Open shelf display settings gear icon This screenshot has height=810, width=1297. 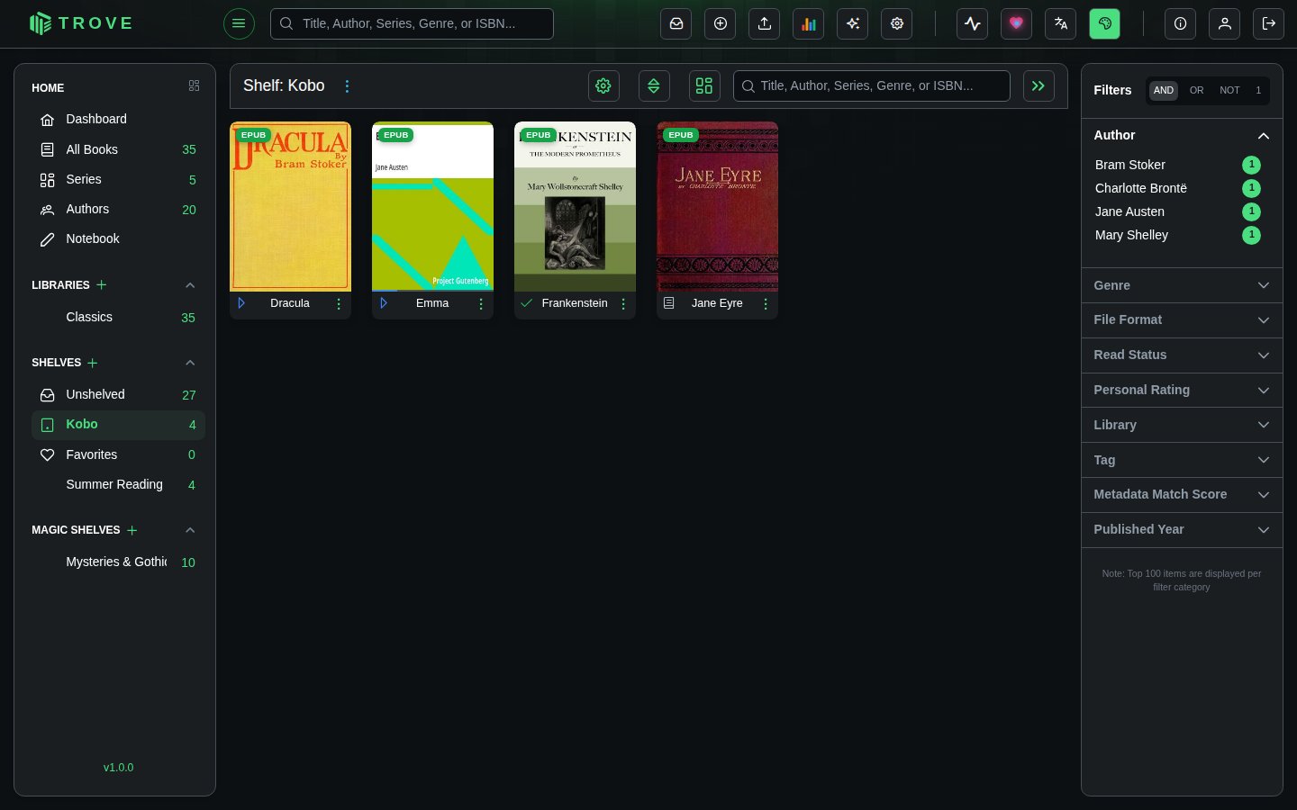point(603,85)
